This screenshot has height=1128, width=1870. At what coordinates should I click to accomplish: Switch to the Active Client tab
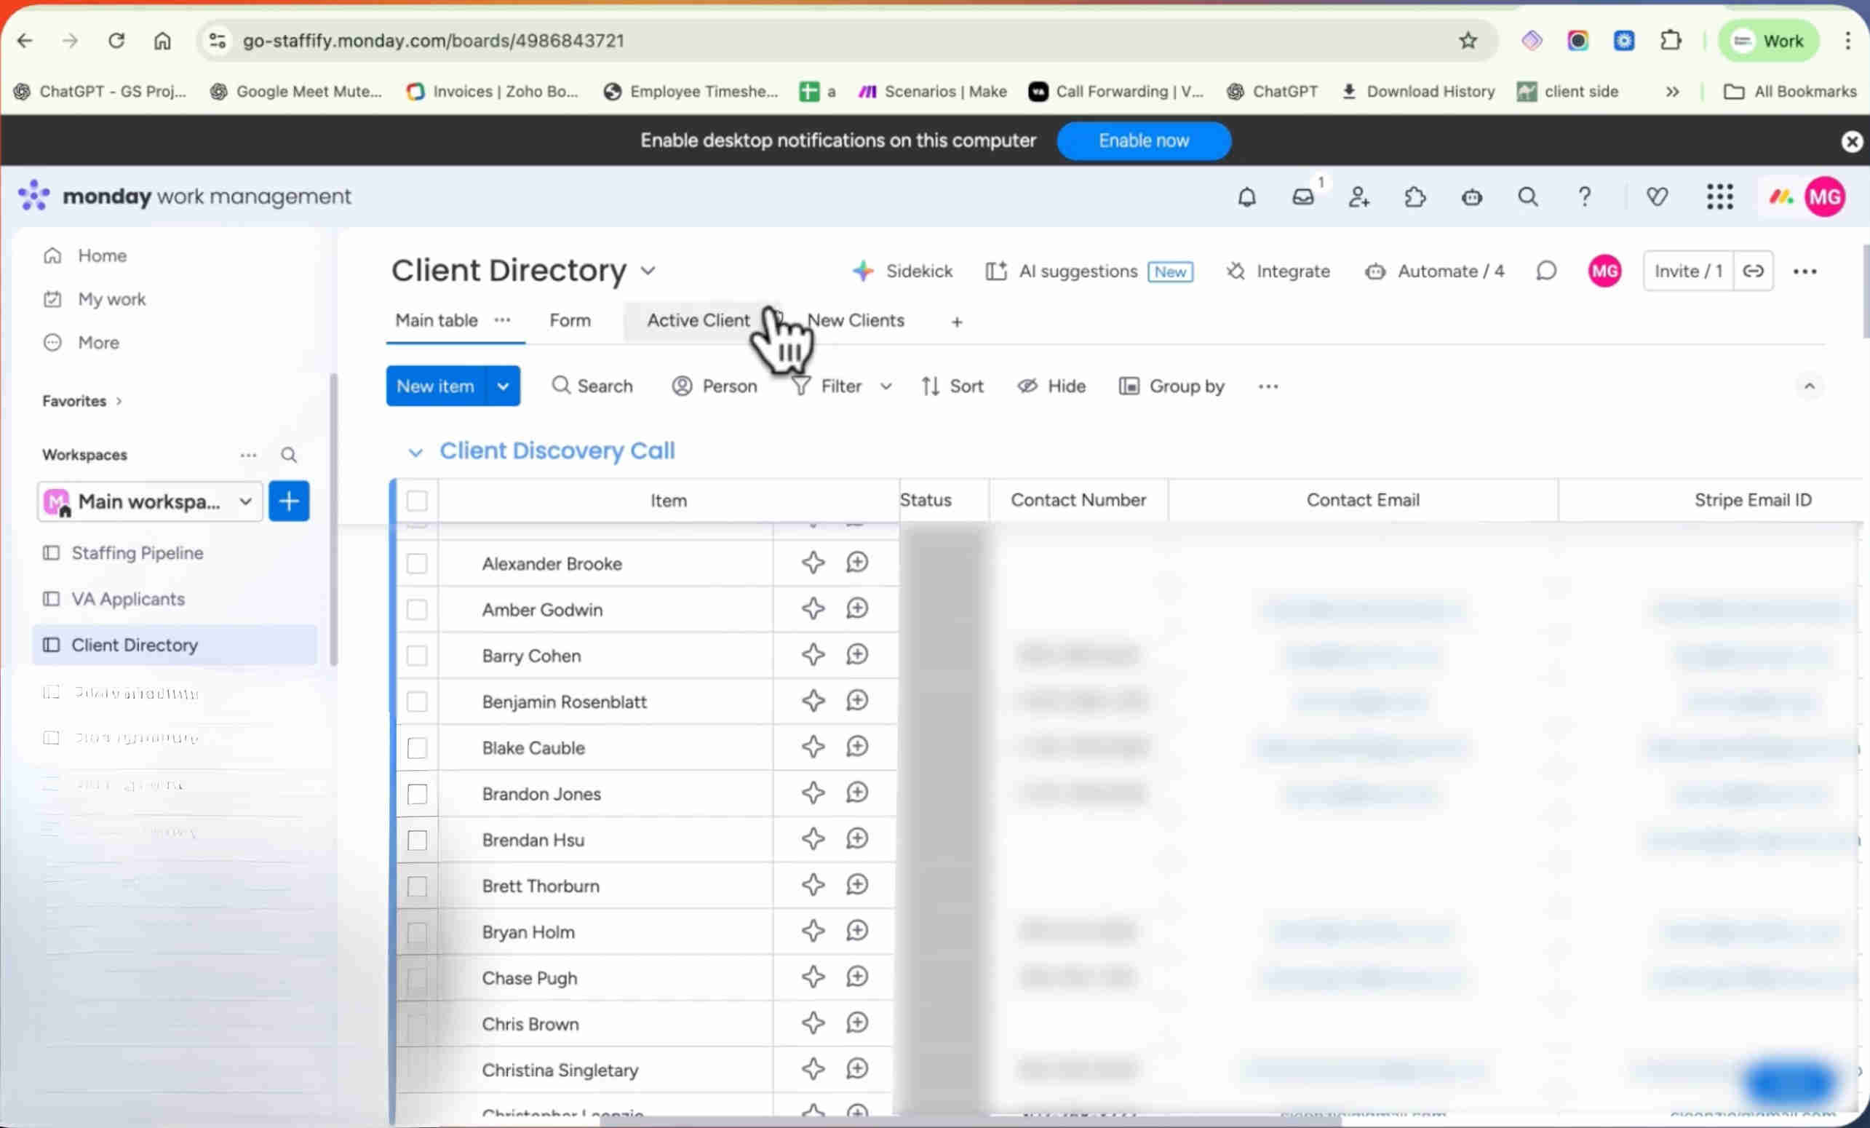coord(699,320)
